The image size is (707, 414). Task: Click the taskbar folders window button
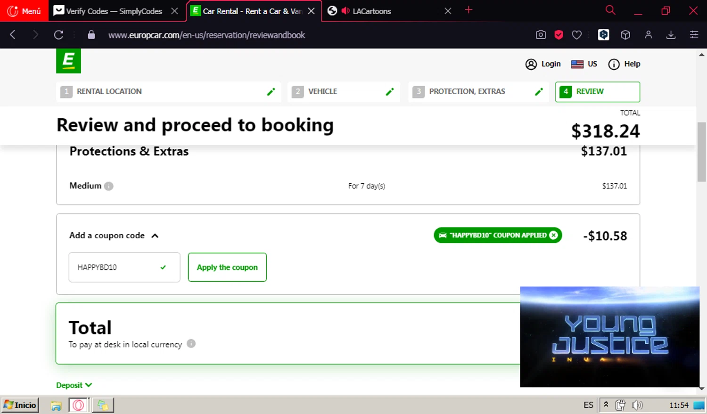tap(103, 405)
